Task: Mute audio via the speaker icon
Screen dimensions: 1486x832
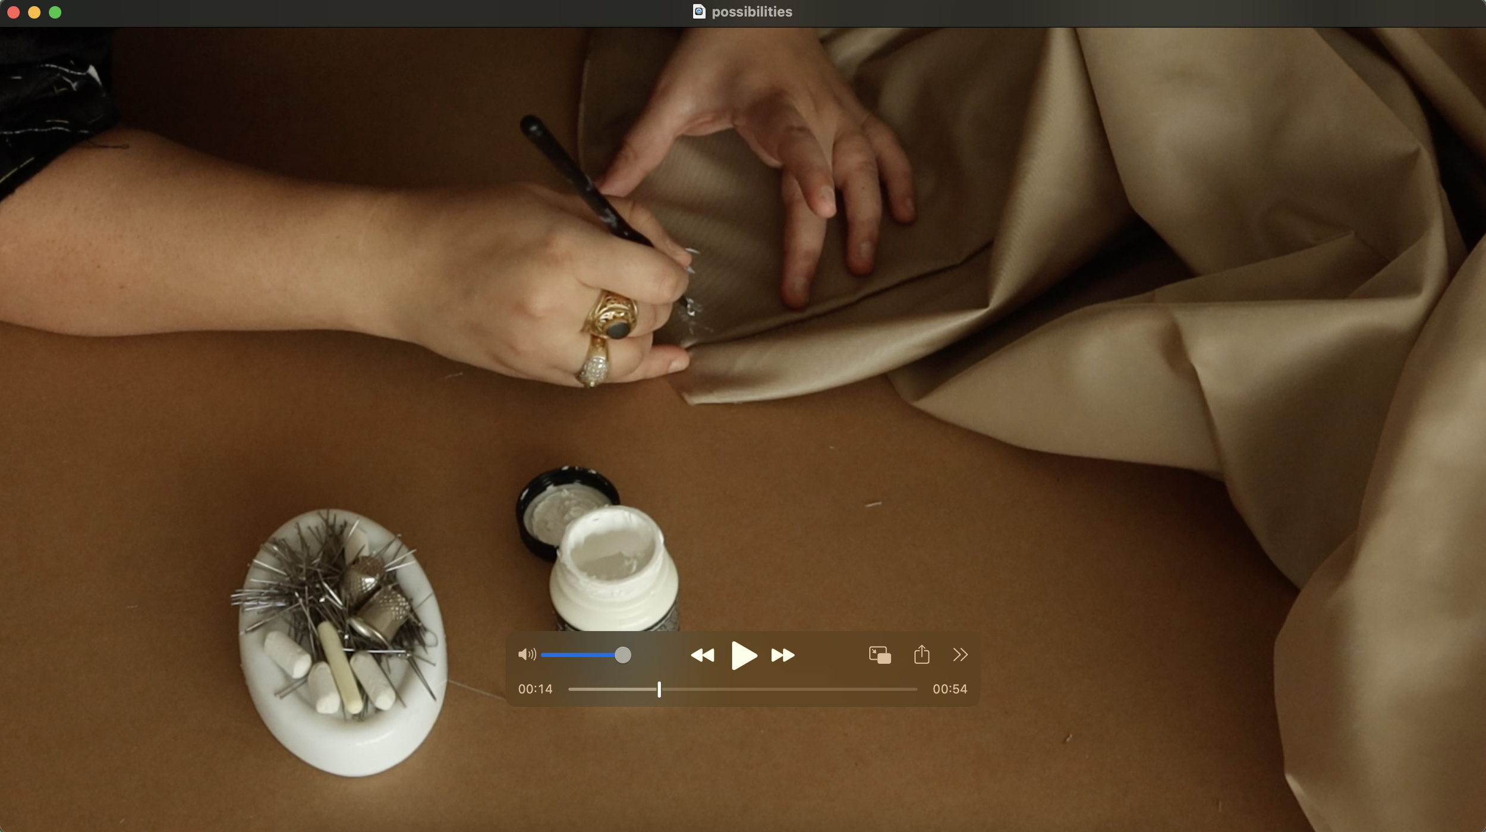Action: pos(526,654)
